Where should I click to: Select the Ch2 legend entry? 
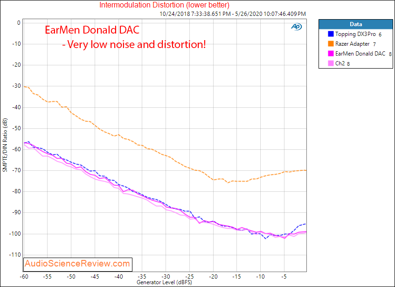point(340,63)
